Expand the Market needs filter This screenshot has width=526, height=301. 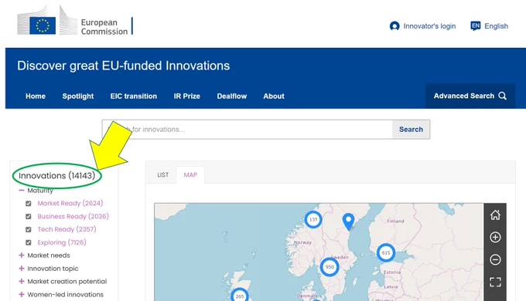click(22, 255)
